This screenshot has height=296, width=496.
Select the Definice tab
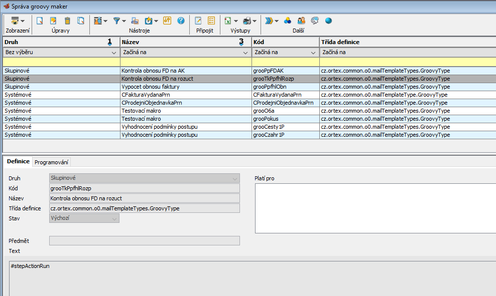(18, 162)
